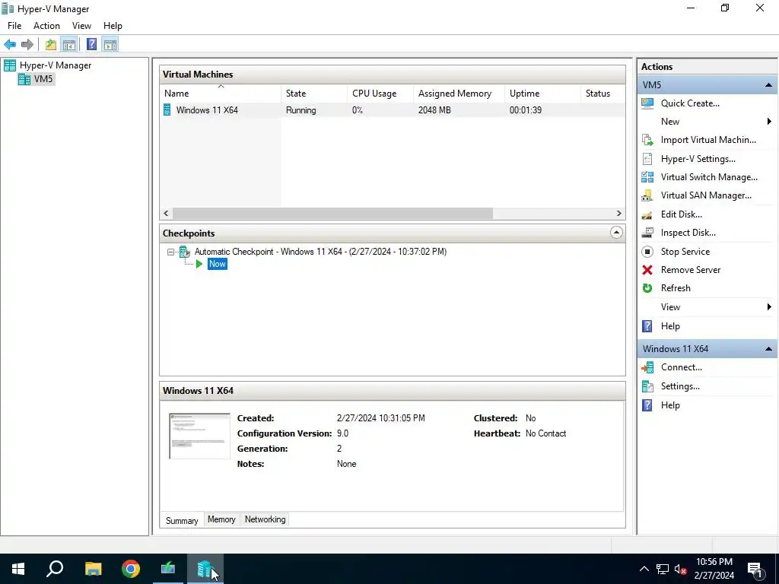Open the View menu in menu bar
Viewport: 779px width, 584px height.
[x=81, y=26]
